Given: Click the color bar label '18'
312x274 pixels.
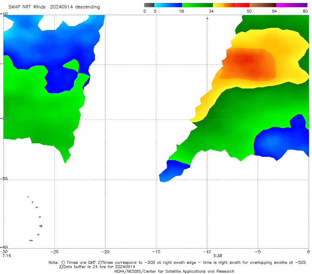Looking at the screenshot, I should 181,11.
